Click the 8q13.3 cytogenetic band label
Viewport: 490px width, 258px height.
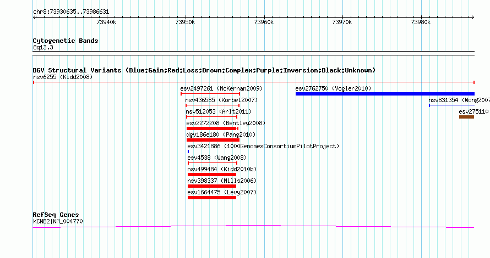(x=43, y=47)
